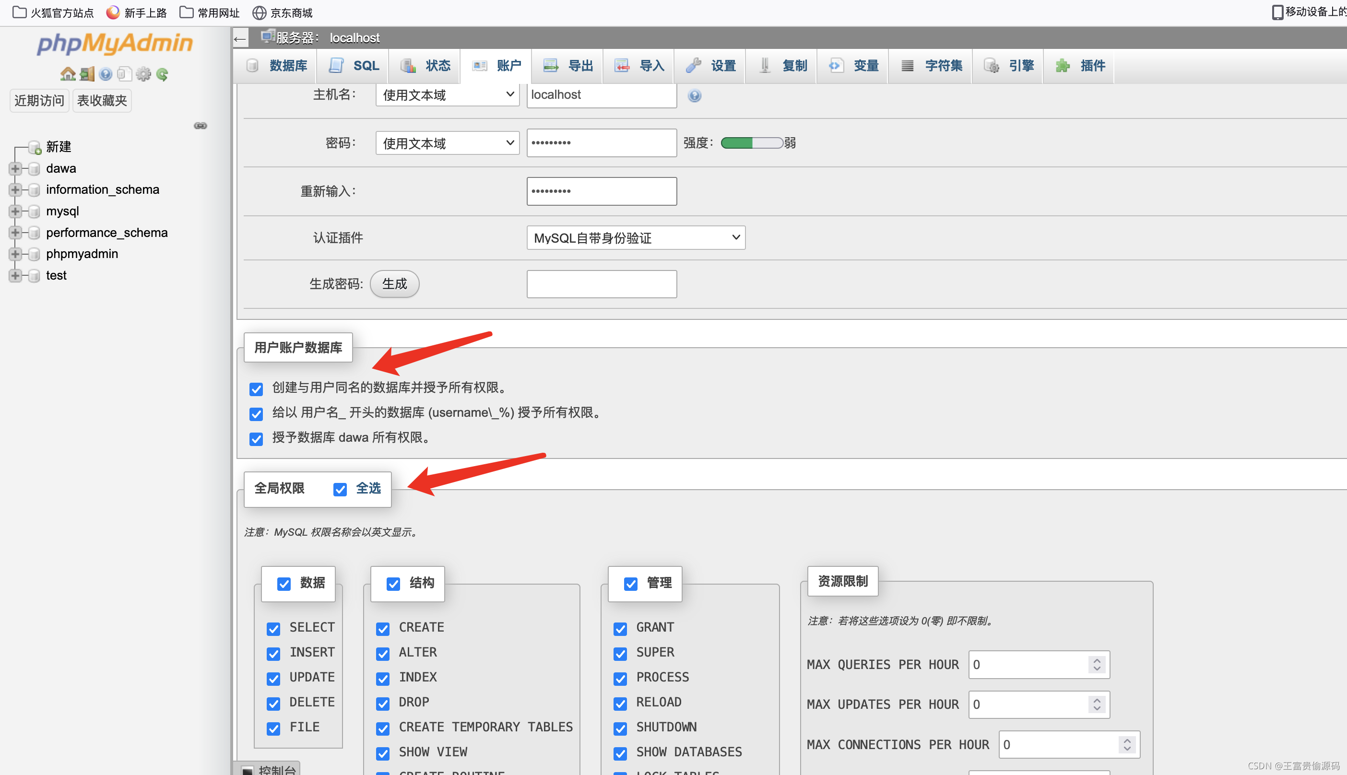1347x775 pixels.
Task: Click the localhost server breadcrumb link
Action: (354, 38)
